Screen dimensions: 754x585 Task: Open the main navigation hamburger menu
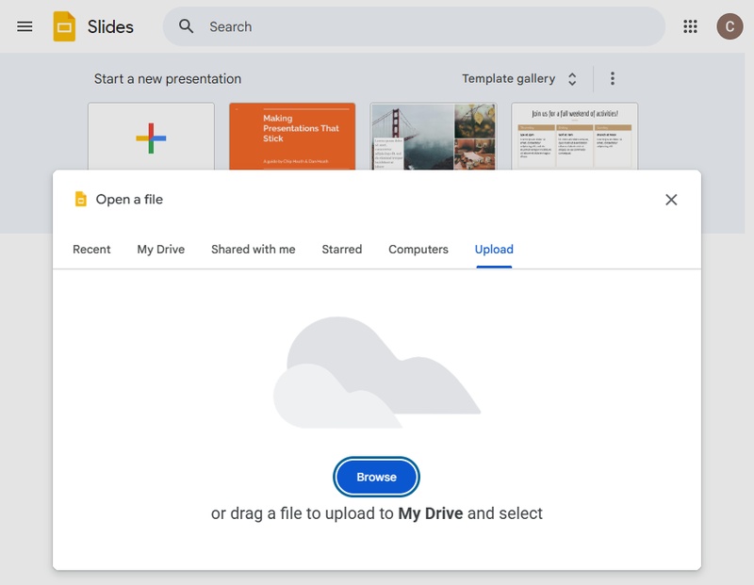[x=25, y=26]
